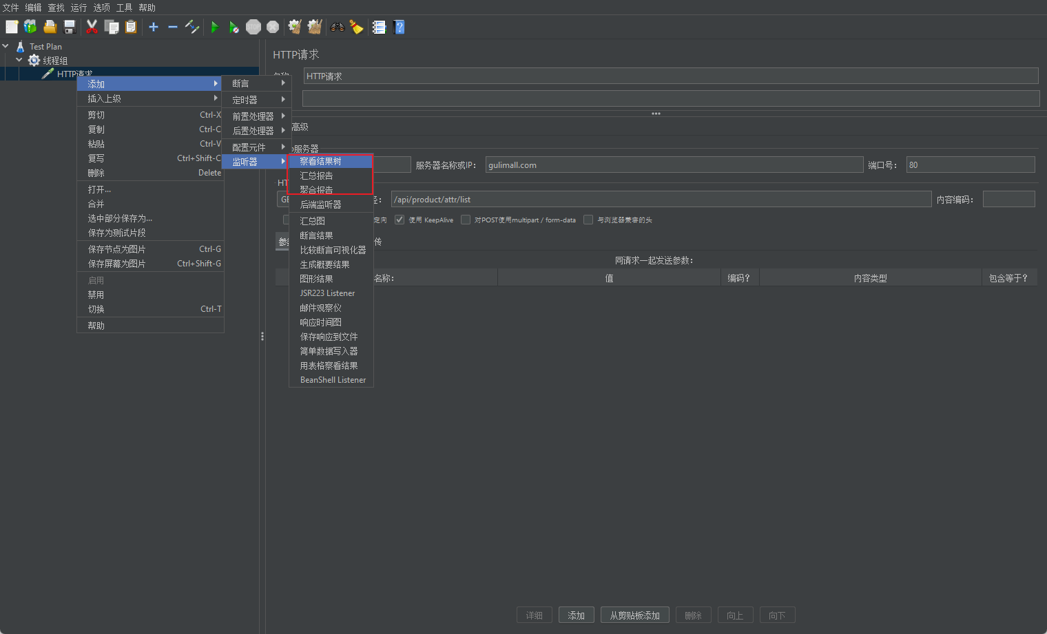Choose 响应时间图 listener
Screen dimensions: 1047x634
[x=331, y=322]
